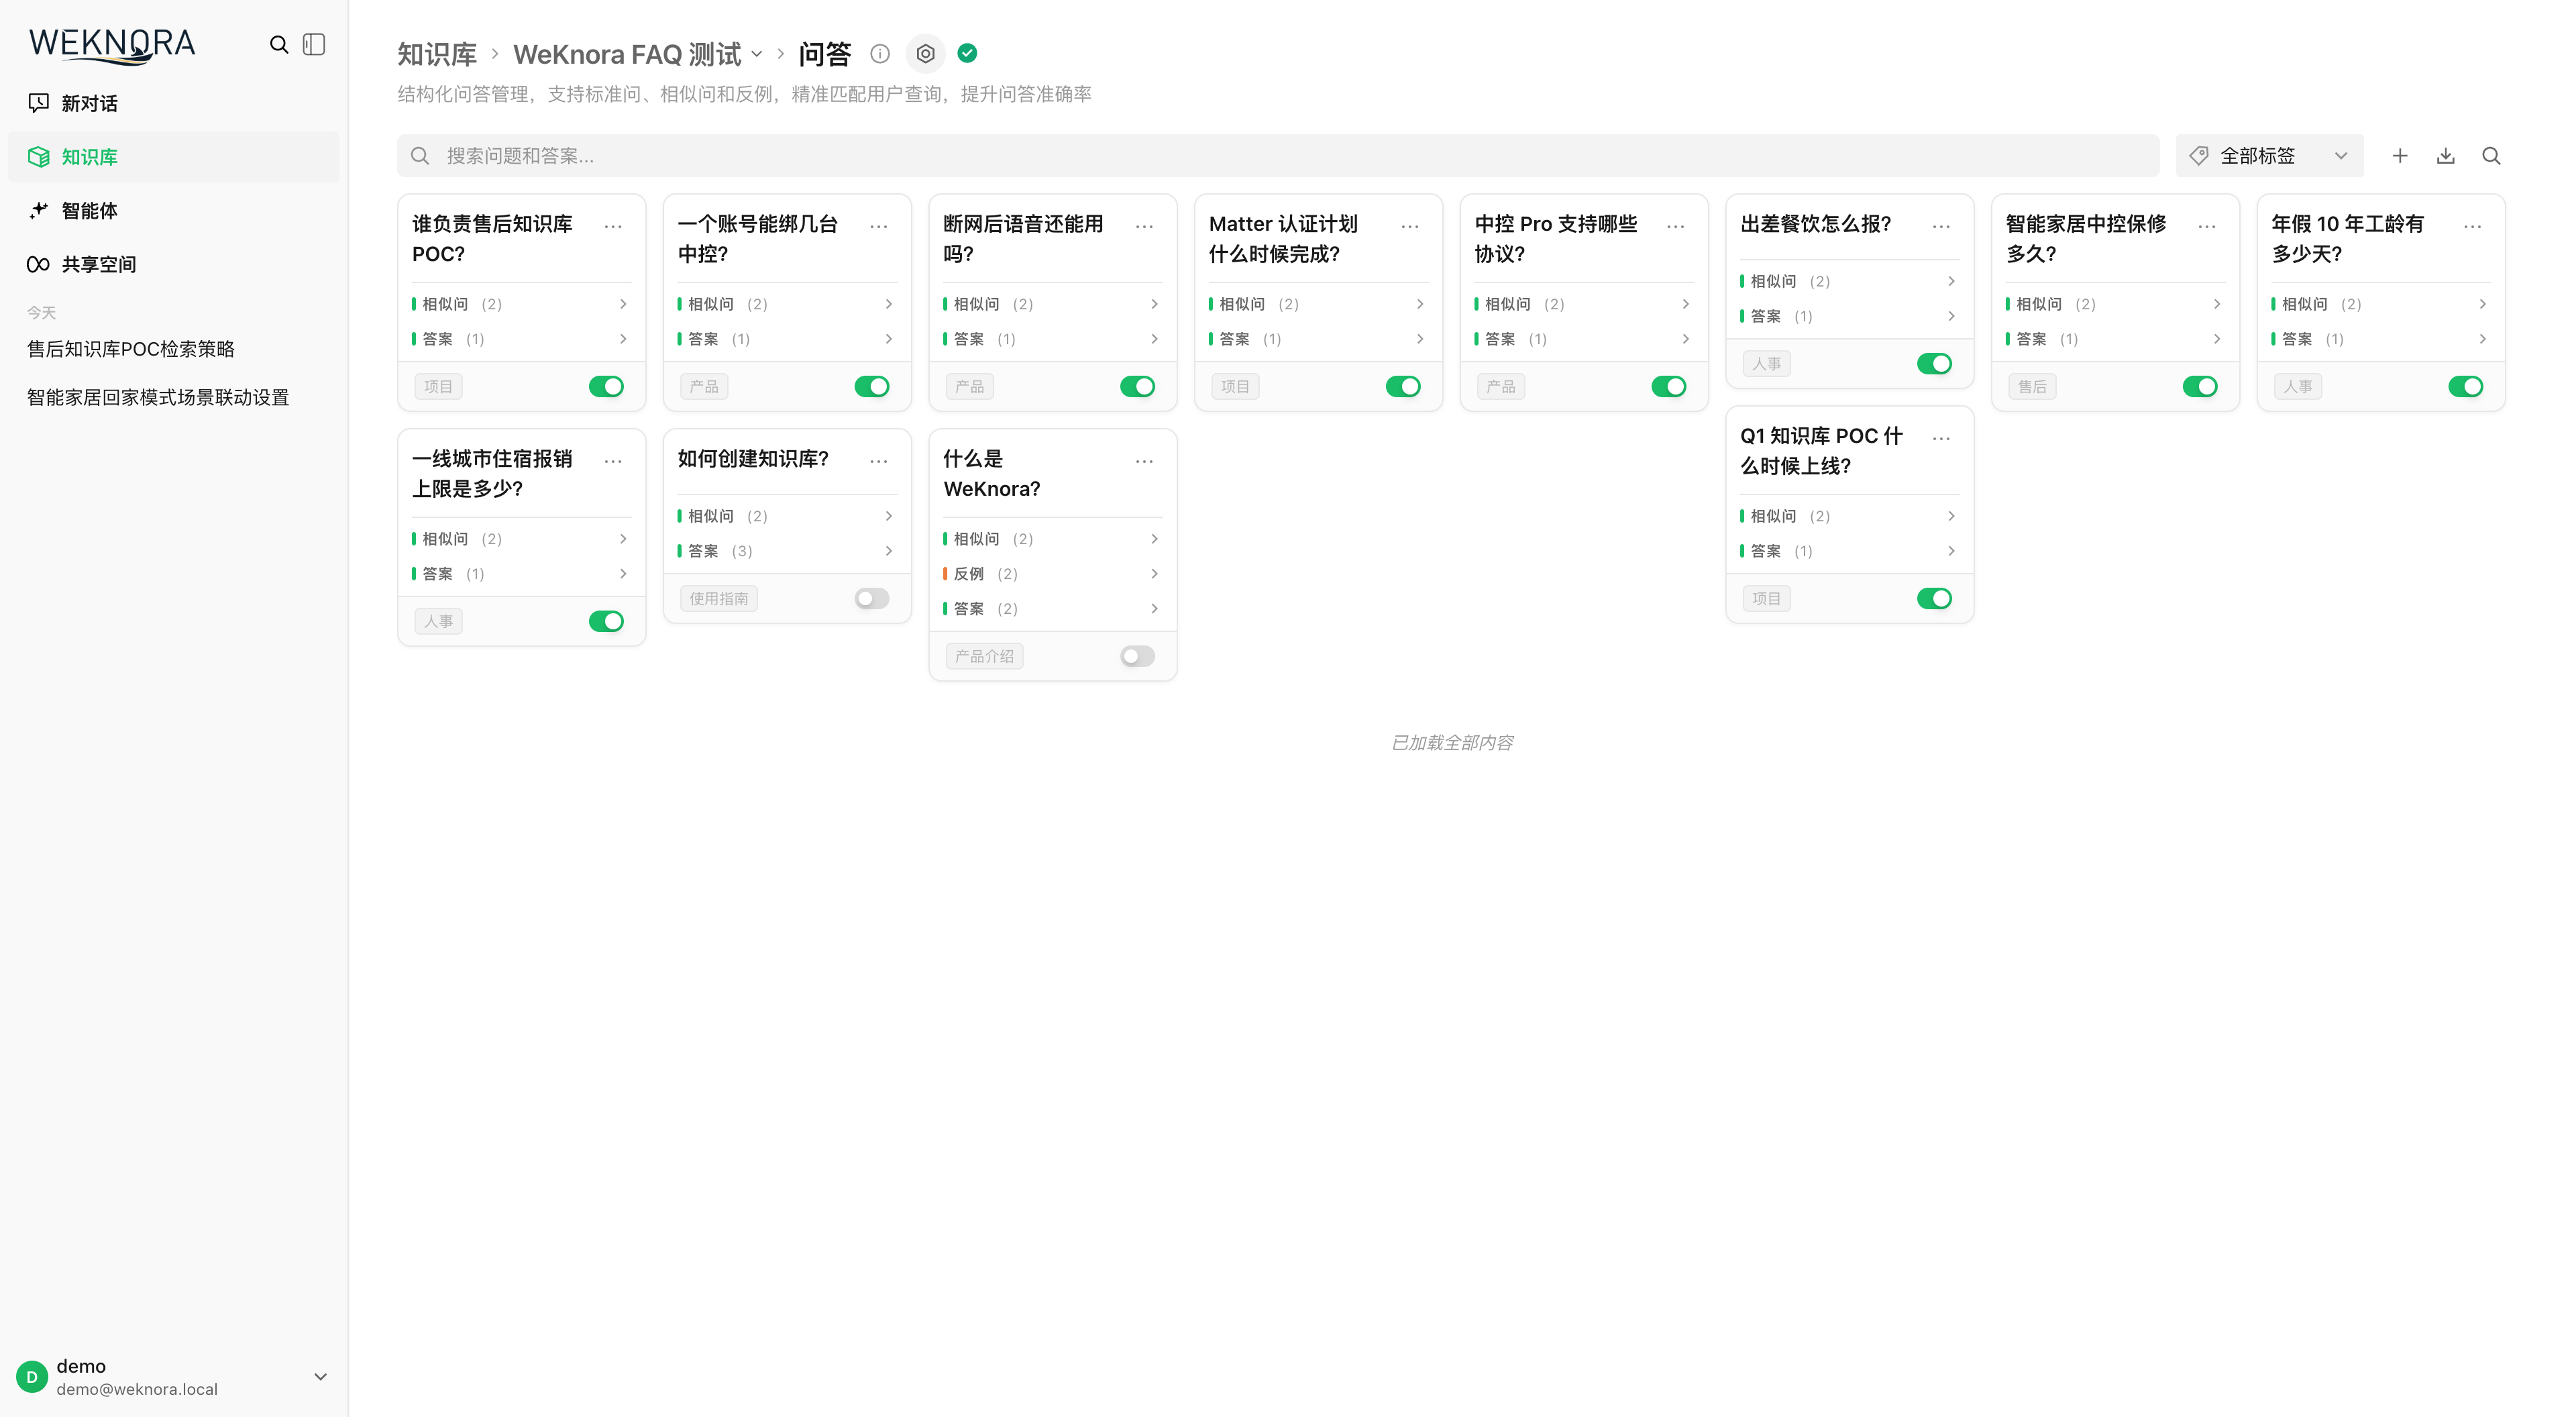Expand 答案 (3) in 如何创建知识库 card

pyautogui.click(x=786, y=551)
